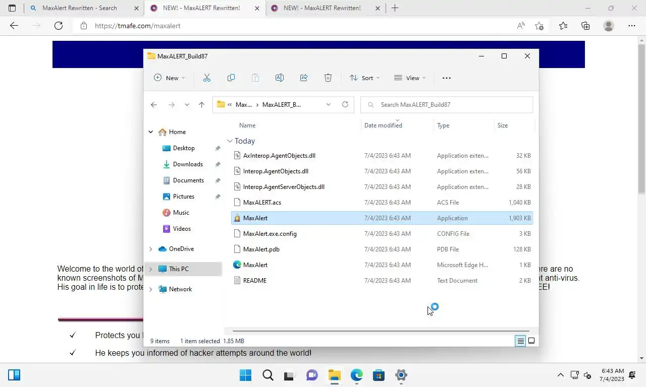
Task: Select the Interop.AgentServerObjects.dll file
Action: pyautogui.click(x=382, y=187)
